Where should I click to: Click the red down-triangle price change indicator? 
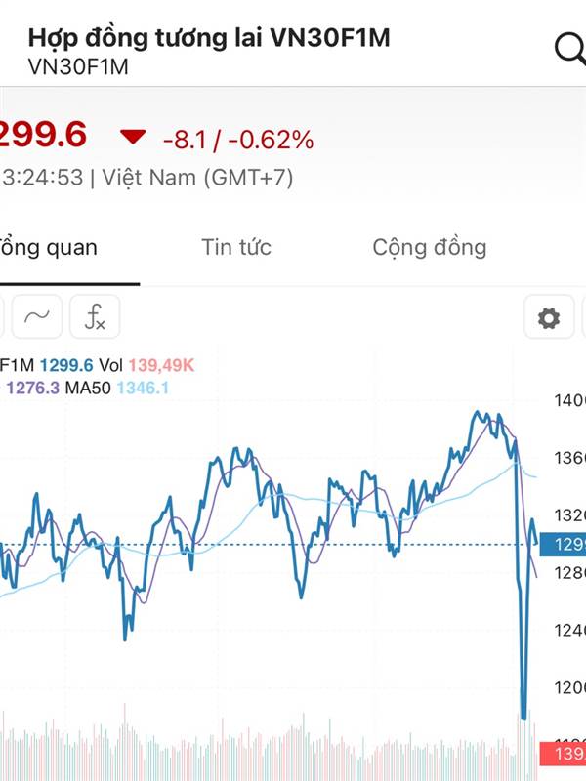pos(133,137)
